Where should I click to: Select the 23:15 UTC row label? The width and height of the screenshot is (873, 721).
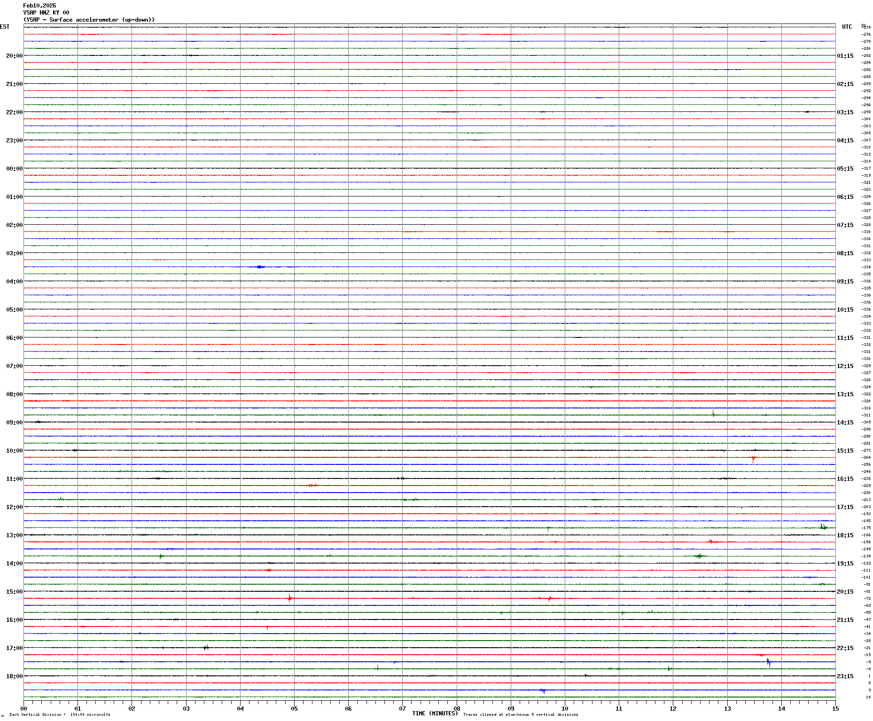coord(845,676)
